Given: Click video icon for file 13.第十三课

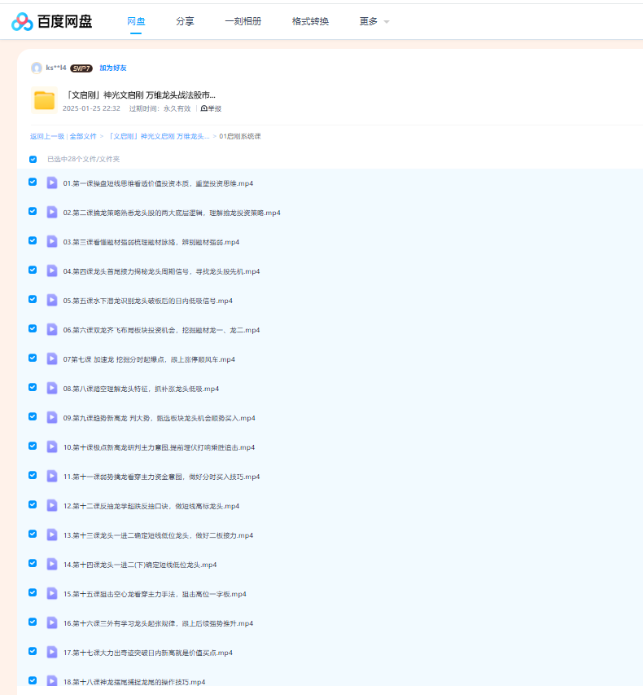Looking at the screenshot, I should (52, 534).
